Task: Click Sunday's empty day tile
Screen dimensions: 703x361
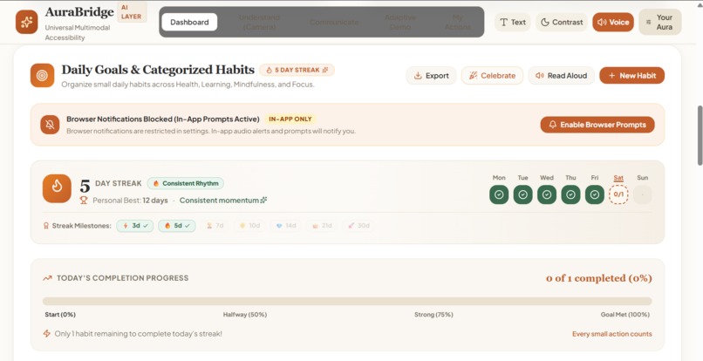Action: coord(643,194)
